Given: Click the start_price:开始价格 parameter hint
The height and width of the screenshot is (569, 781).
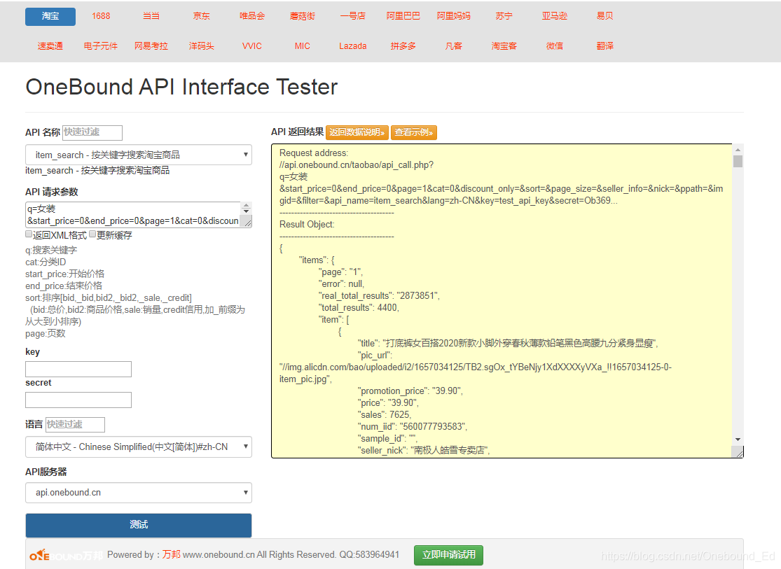Looking at the screenshot, I should click(x=64, y=274).
